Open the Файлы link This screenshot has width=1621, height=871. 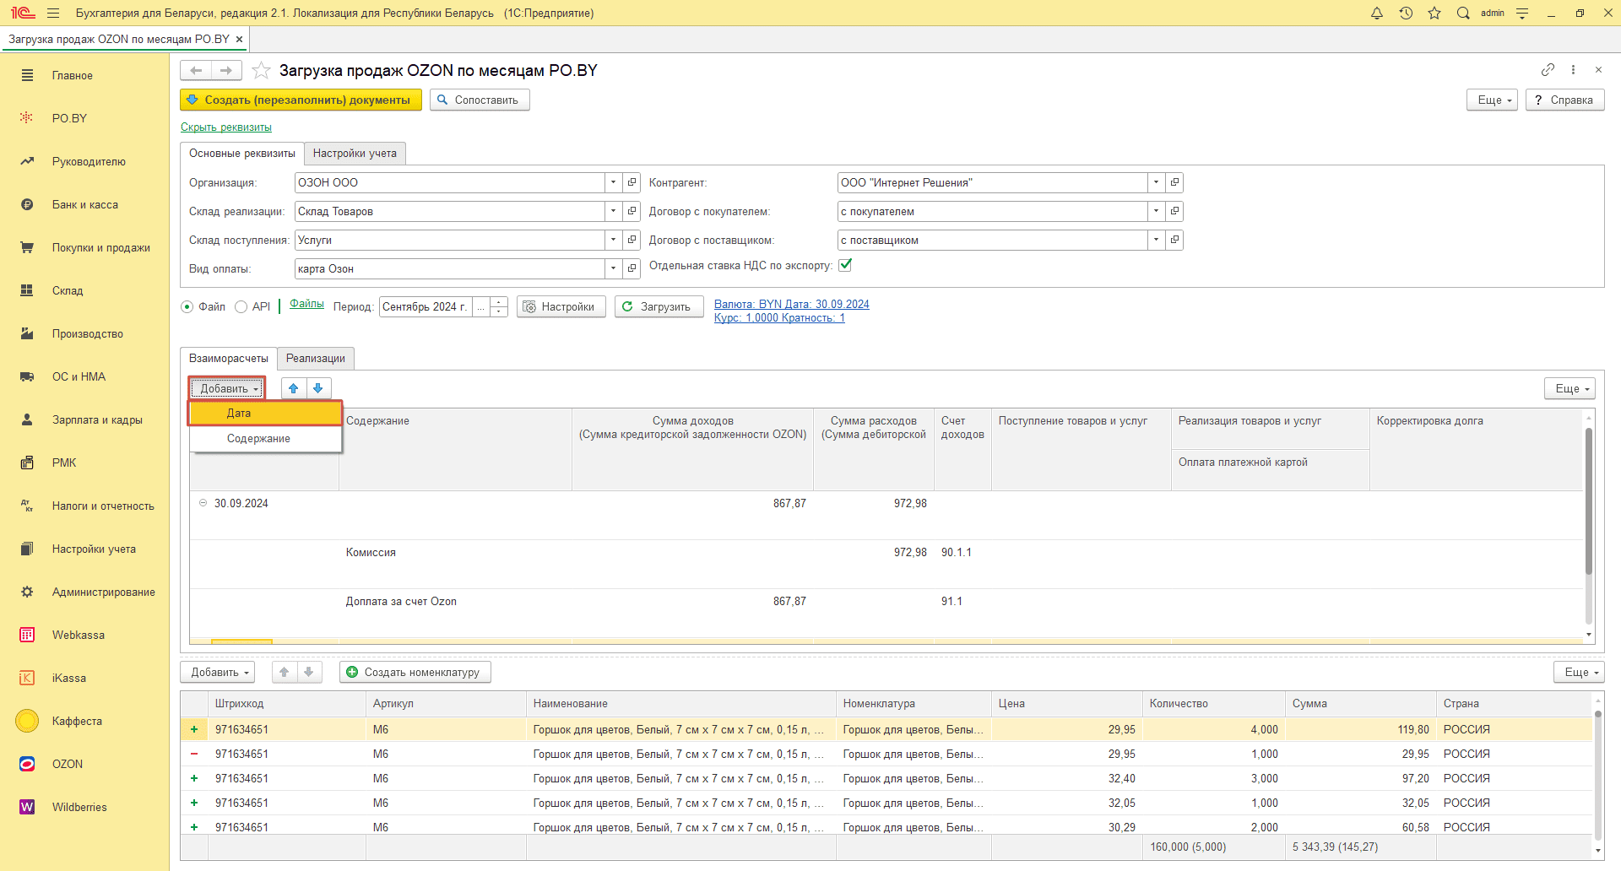307,304
